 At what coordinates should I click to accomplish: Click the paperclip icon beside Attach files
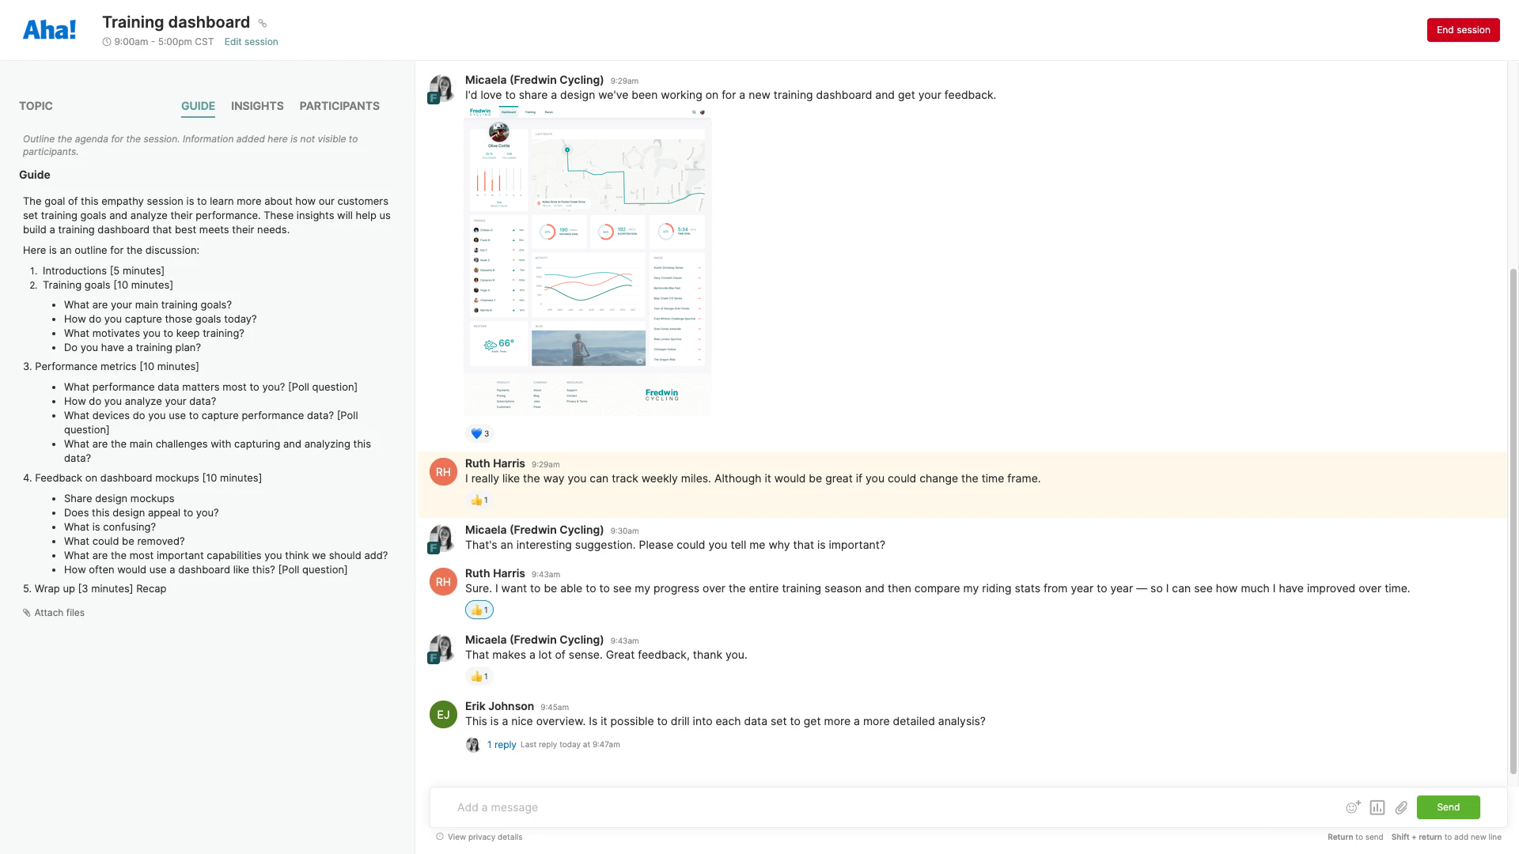coord(27,612)
